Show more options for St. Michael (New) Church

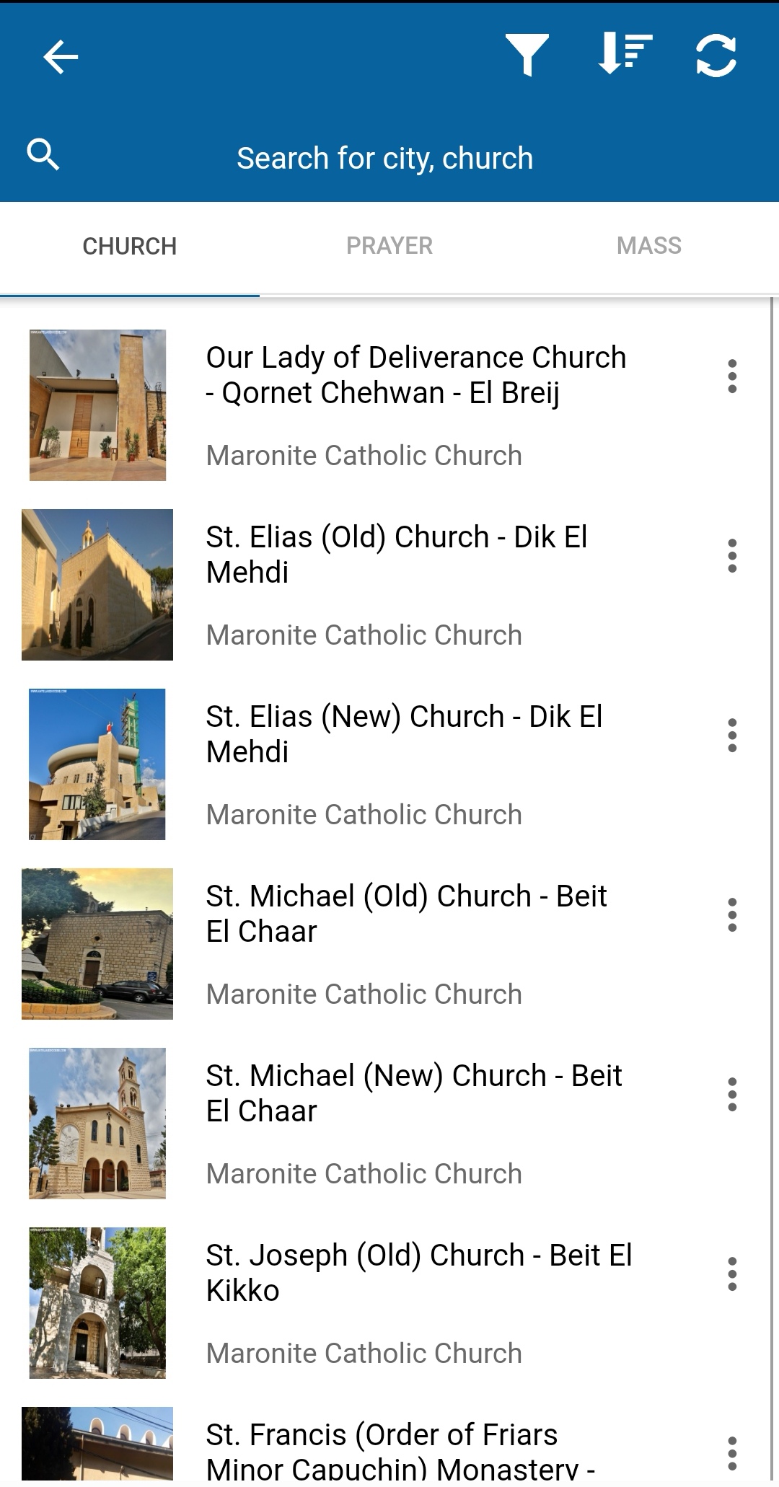point(732,1095)
